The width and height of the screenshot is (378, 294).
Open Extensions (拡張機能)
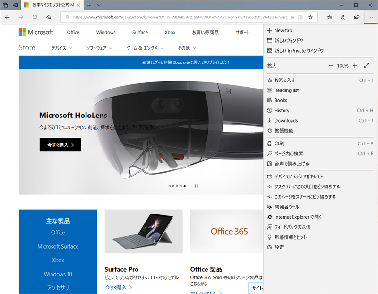point(285,130)
